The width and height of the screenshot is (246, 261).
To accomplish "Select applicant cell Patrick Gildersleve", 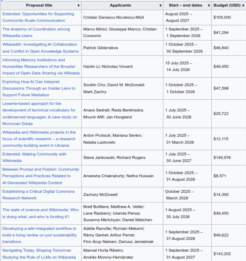I will (x=122, y=48).
